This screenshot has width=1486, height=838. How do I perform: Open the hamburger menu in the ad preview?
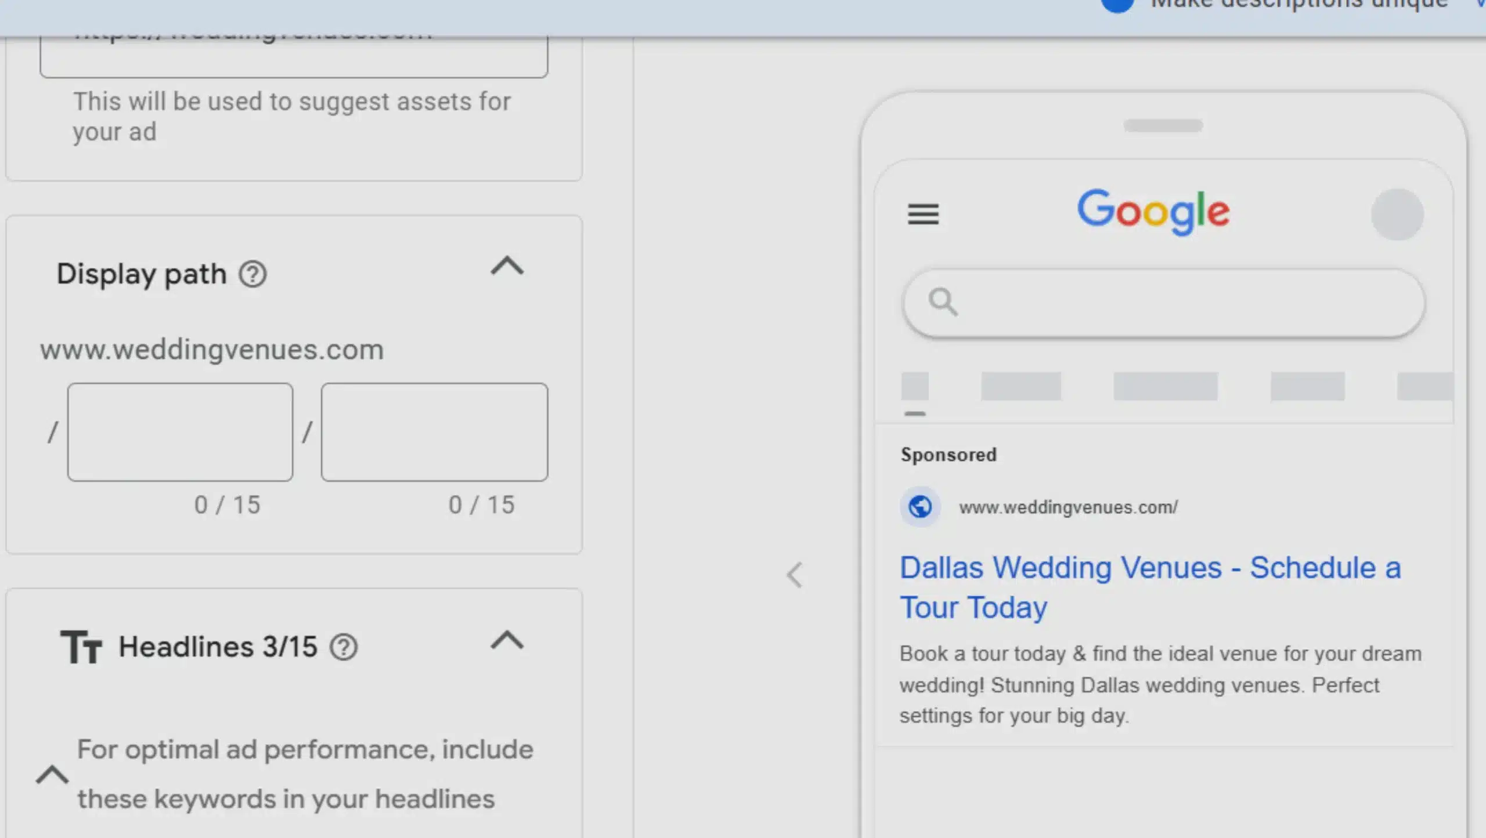tap(924, 215)
